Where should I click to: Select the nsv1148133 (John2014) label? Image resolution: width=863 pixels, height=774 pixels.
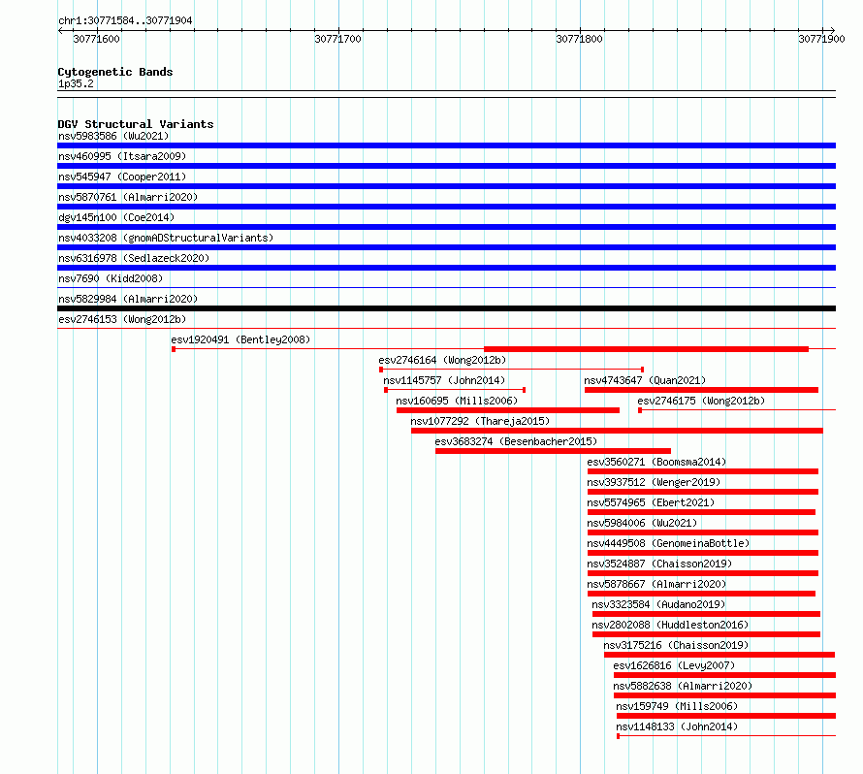tap(677, 726)
